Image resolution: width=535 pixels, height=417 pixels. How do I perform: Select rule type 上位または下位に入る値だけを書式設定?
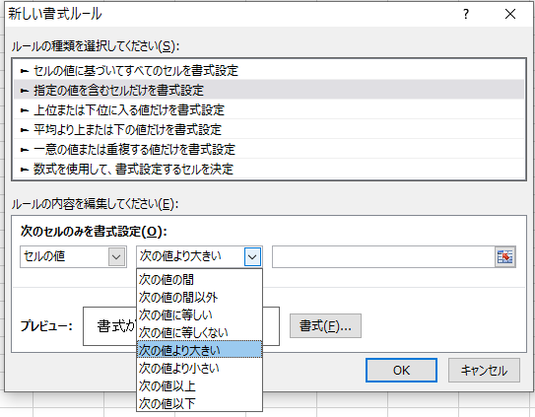[269, 109]
